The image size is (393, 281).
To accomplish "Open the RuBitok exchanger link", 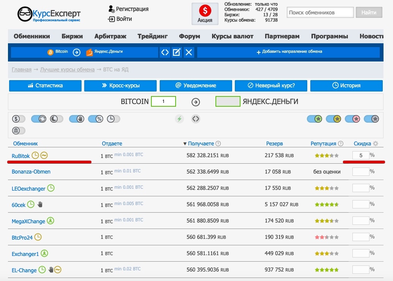I will (20, 156).
